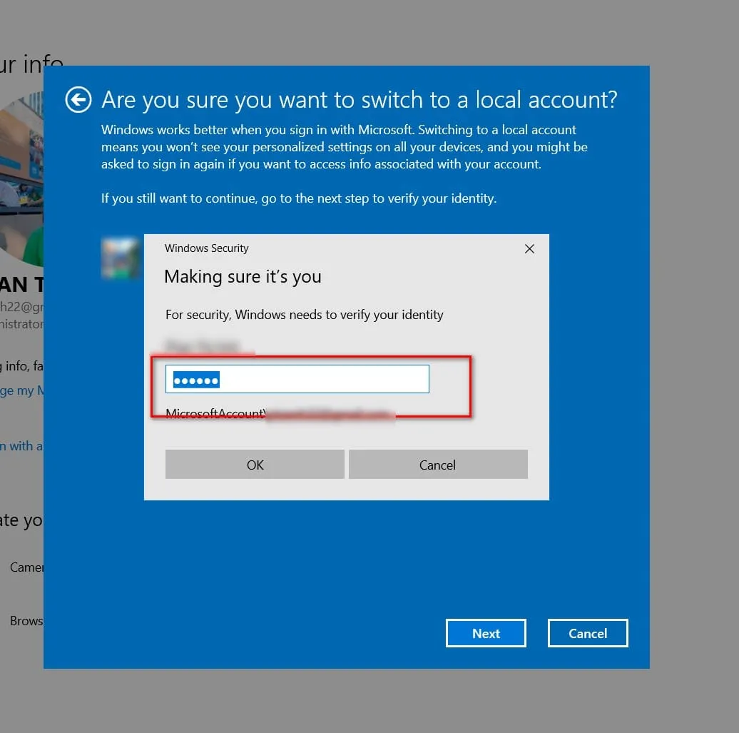Click the Windows Security title bar
Viewport: 739px width, 733px height.
click(206, 248)
